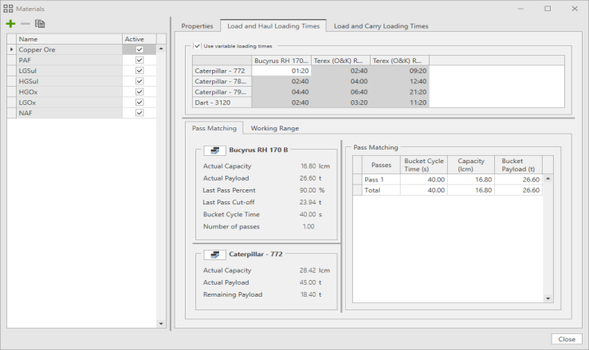This screenshot has height=350, width=589.
Task: Select the LGSul material row
Action: click(69, 71)
